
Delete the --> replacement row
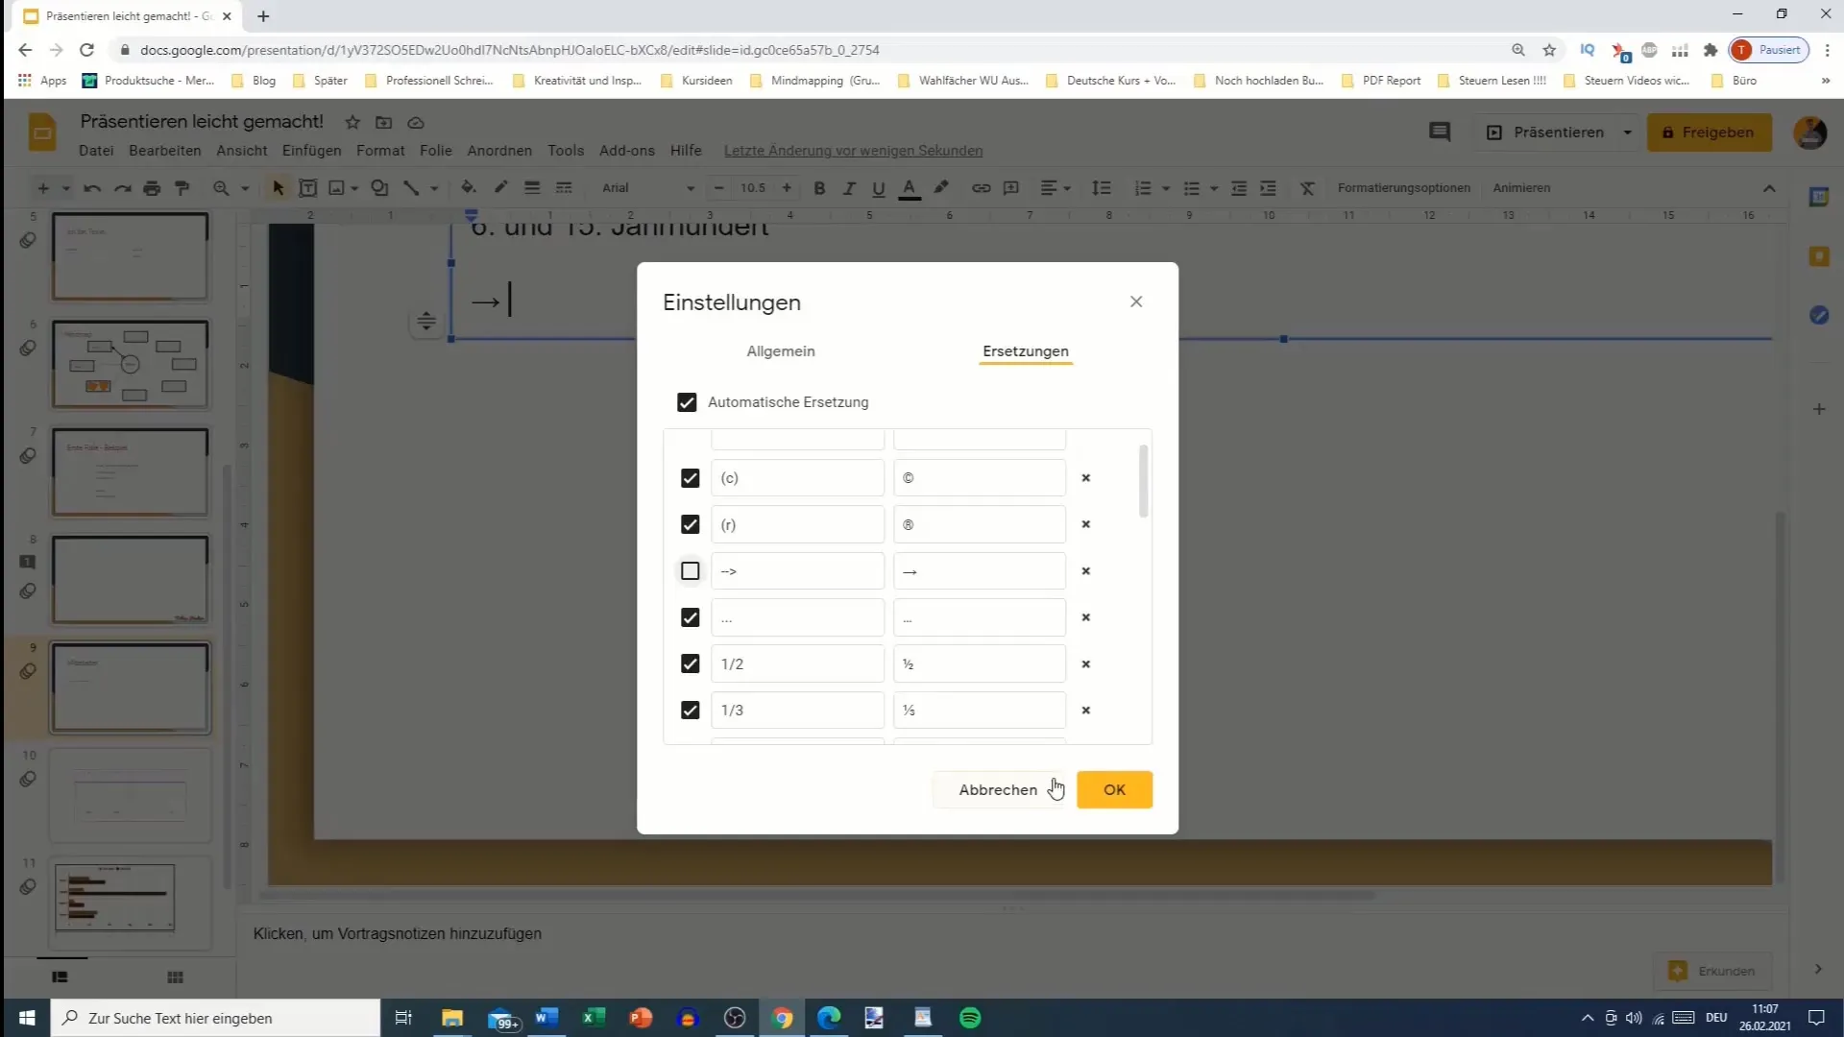(x=1086, y=571)
